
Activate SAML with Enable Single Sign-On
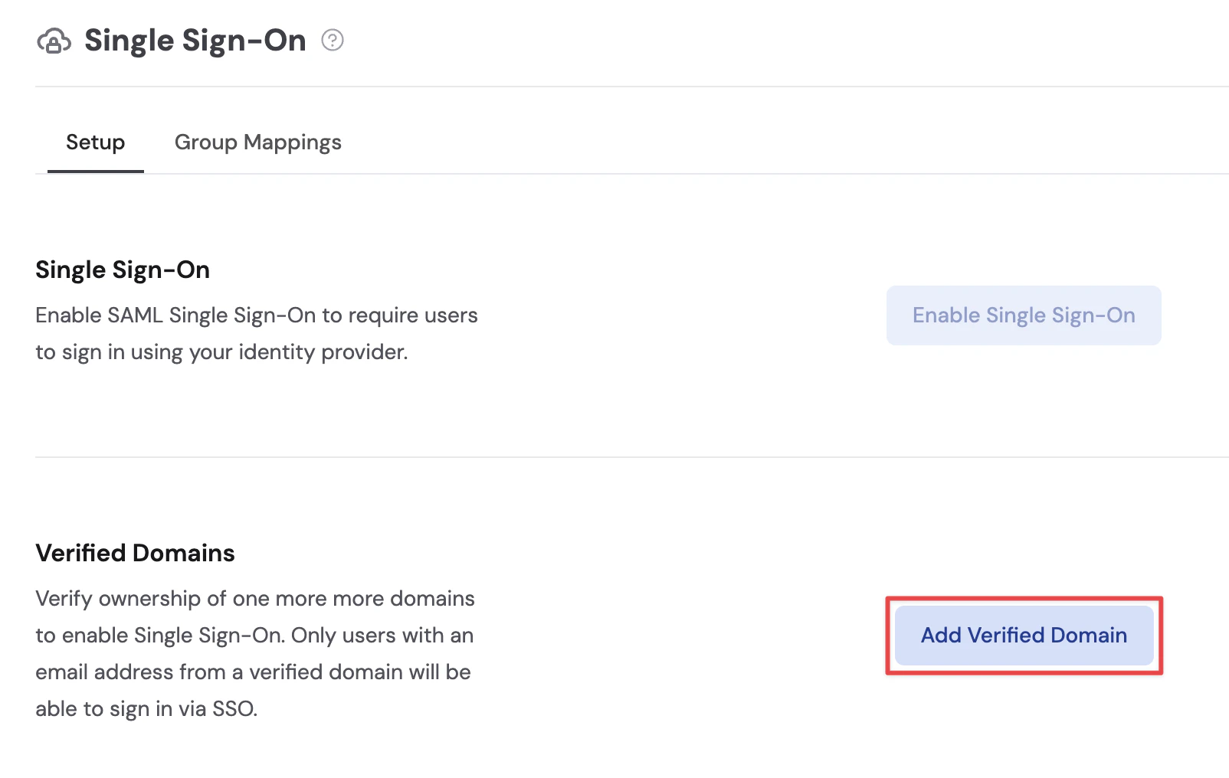(1024, 315)
